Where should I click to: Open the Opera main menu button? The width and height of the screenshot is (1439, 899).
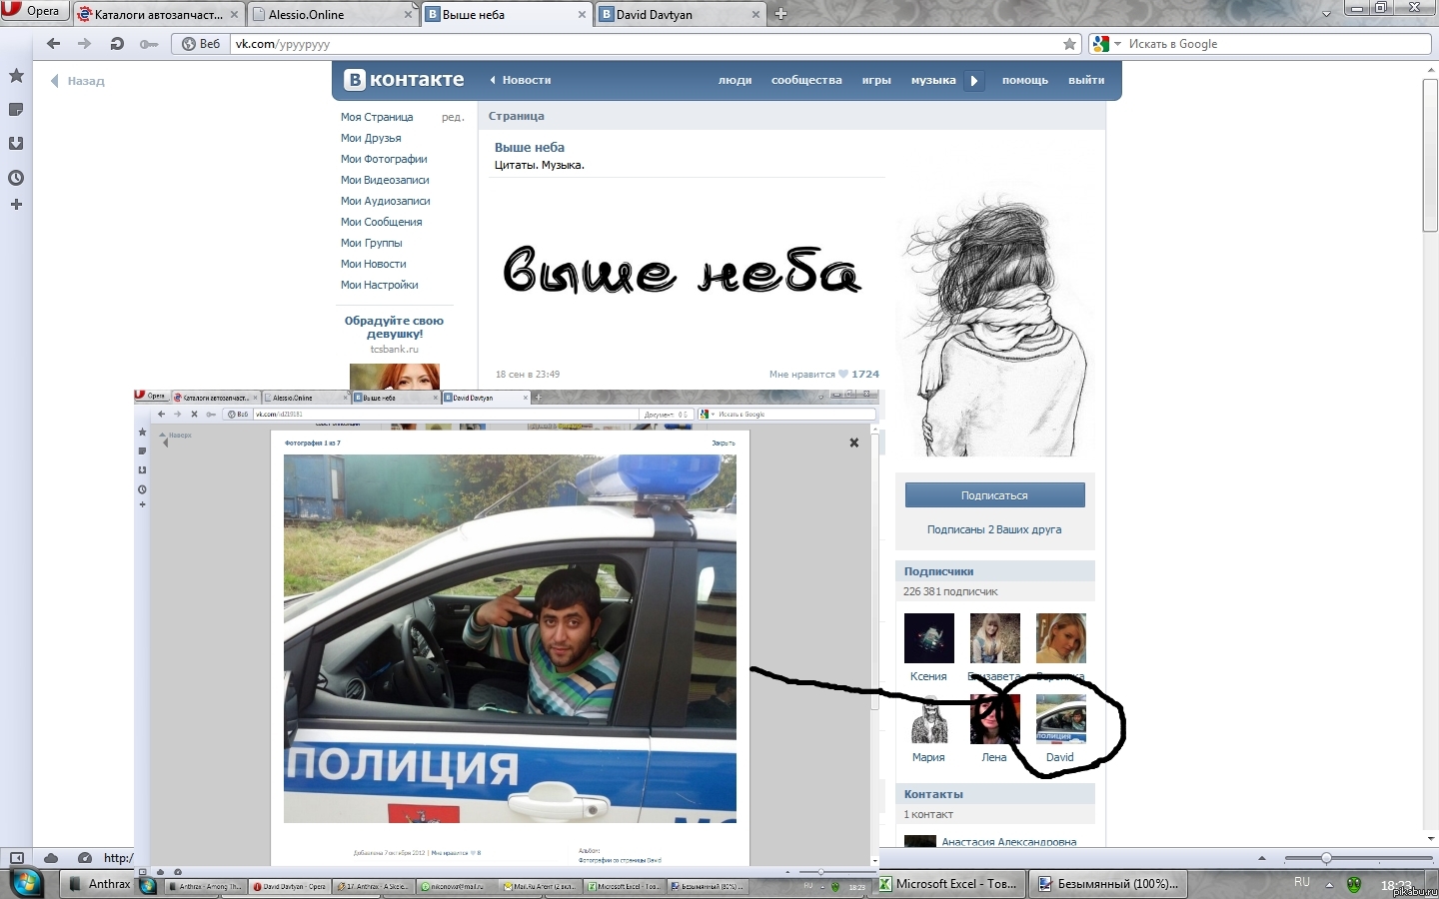[x=33, y=11]
